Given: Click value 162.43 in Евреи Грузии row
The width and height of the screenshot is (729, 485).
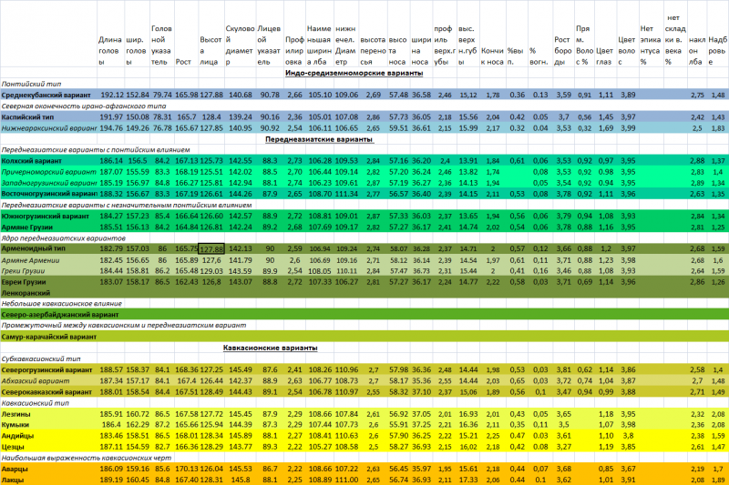Looking at the screenshot, I should (x=187, y=282).
